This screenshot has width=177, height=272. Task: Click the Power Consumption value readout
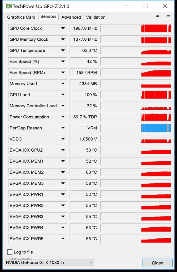(x=84, y=117)
